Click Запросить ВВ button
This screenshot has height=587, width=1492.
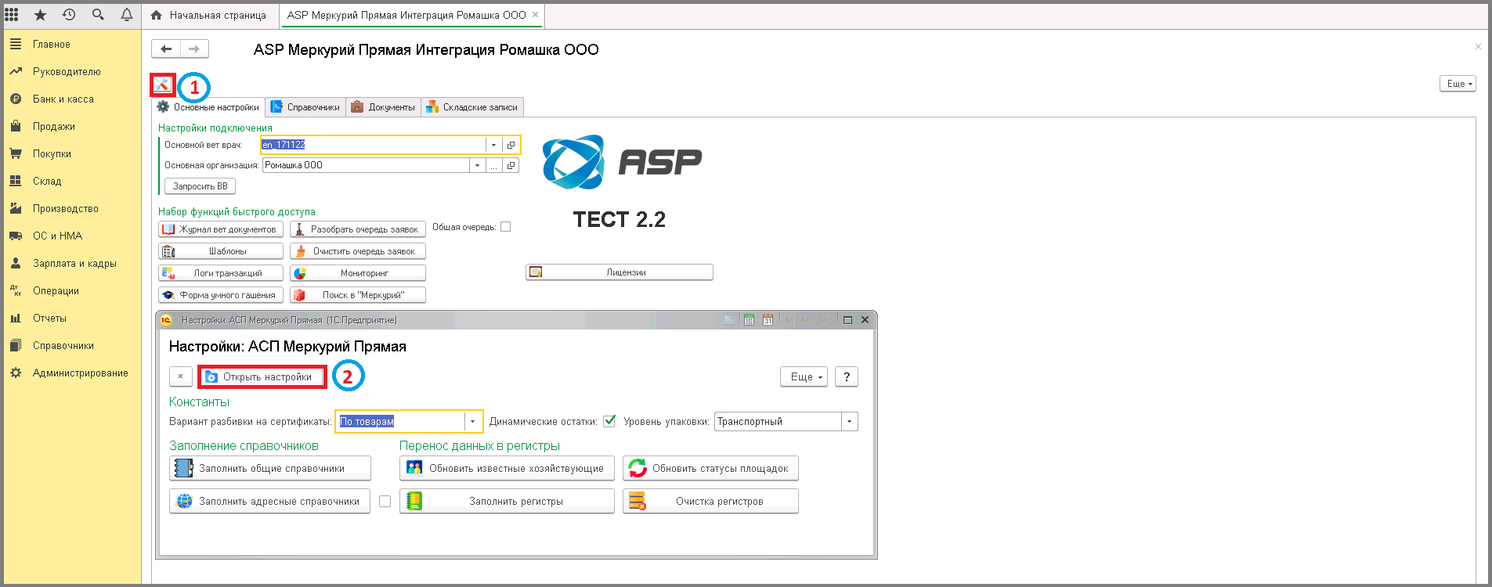[200, 186]
